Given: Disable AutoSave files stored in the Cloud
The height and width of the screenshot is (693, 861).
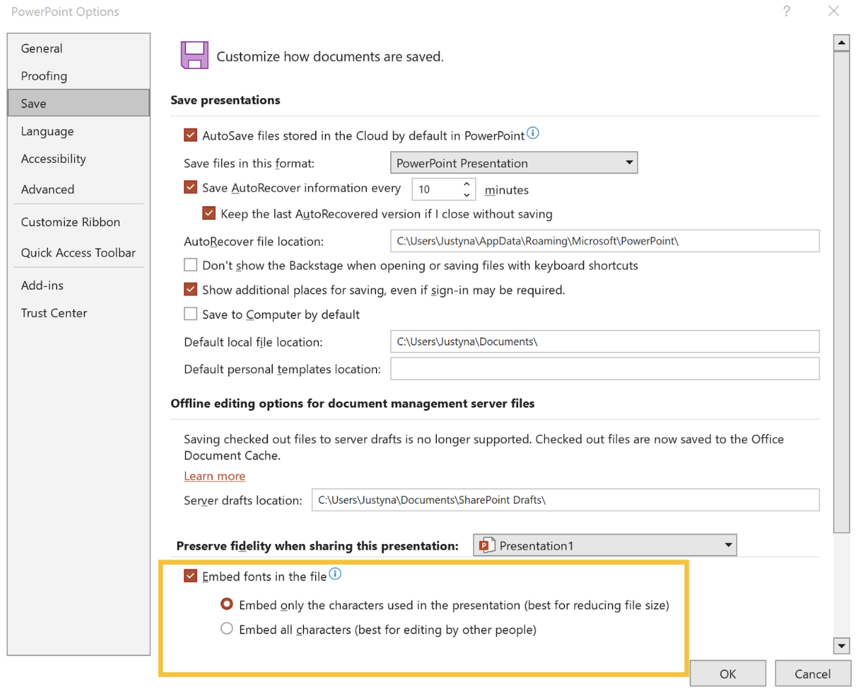Looking at the screenshot, I should point(190,135).
